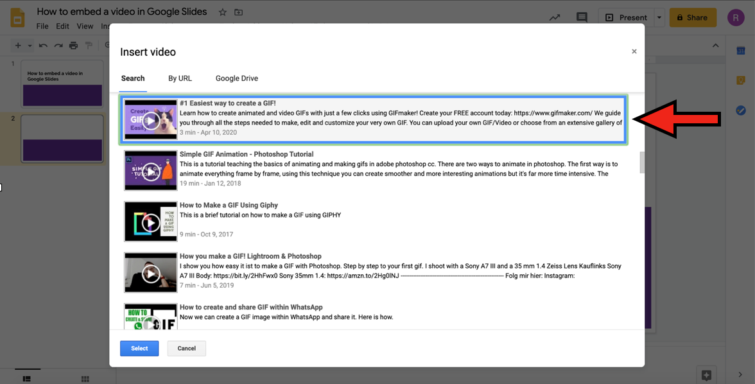Switch to the Google Drive tab
Viewport: 755px width, 384px height.
pyautogui.click(x=236, y=78)
